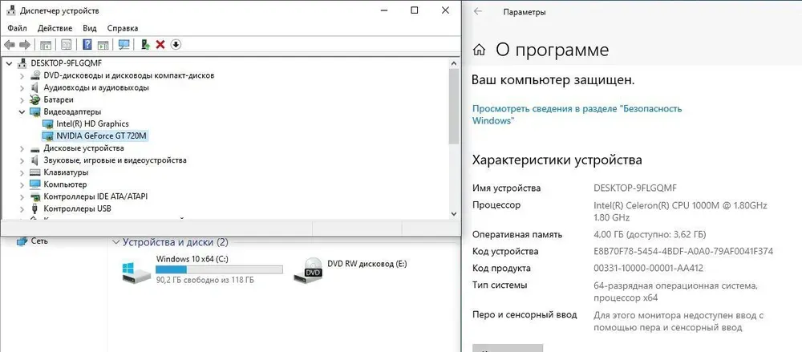Expand the Батареи tree node
This screenshot has width=802, height=352.
coord(22,99)
